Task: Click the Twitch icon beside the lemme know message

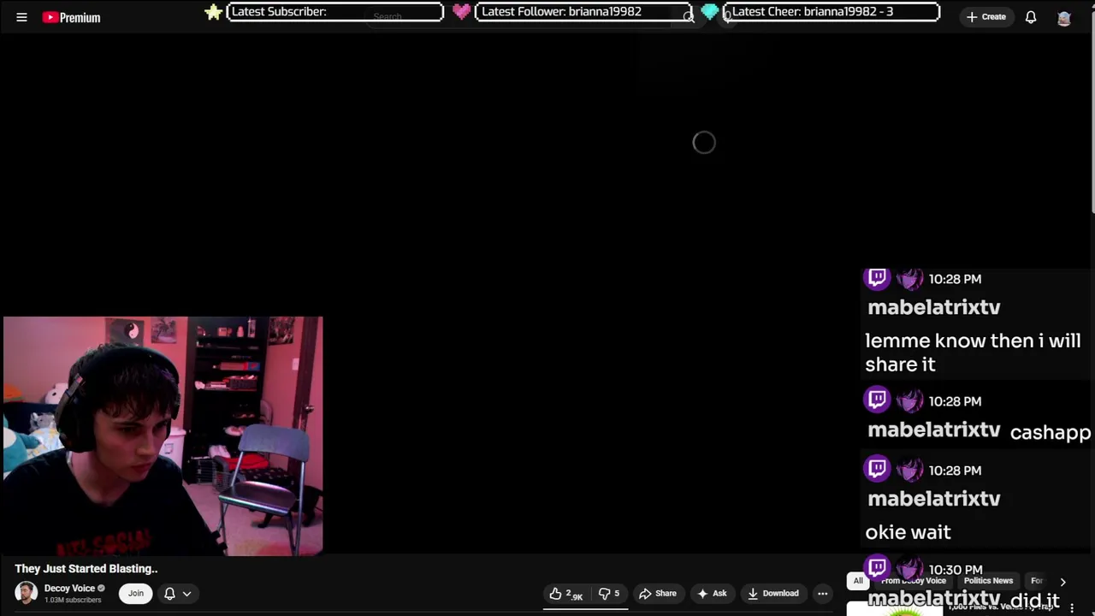Action: (877, 277)
